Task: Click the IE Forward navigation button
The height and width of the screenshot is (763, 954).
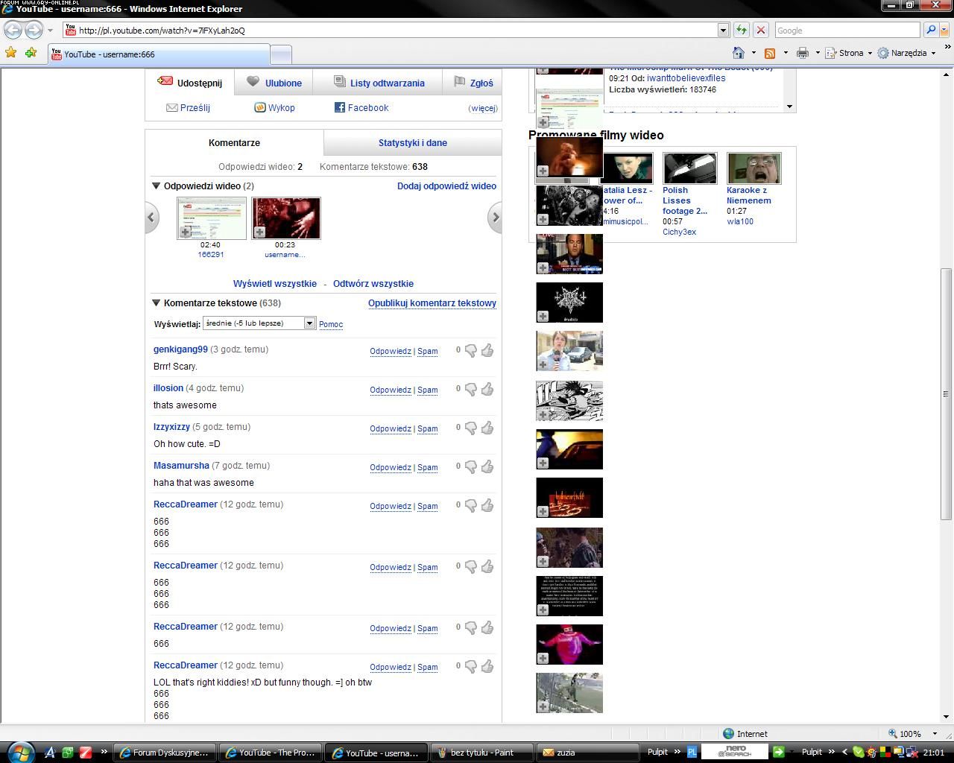Action: (x=34, y=30)
